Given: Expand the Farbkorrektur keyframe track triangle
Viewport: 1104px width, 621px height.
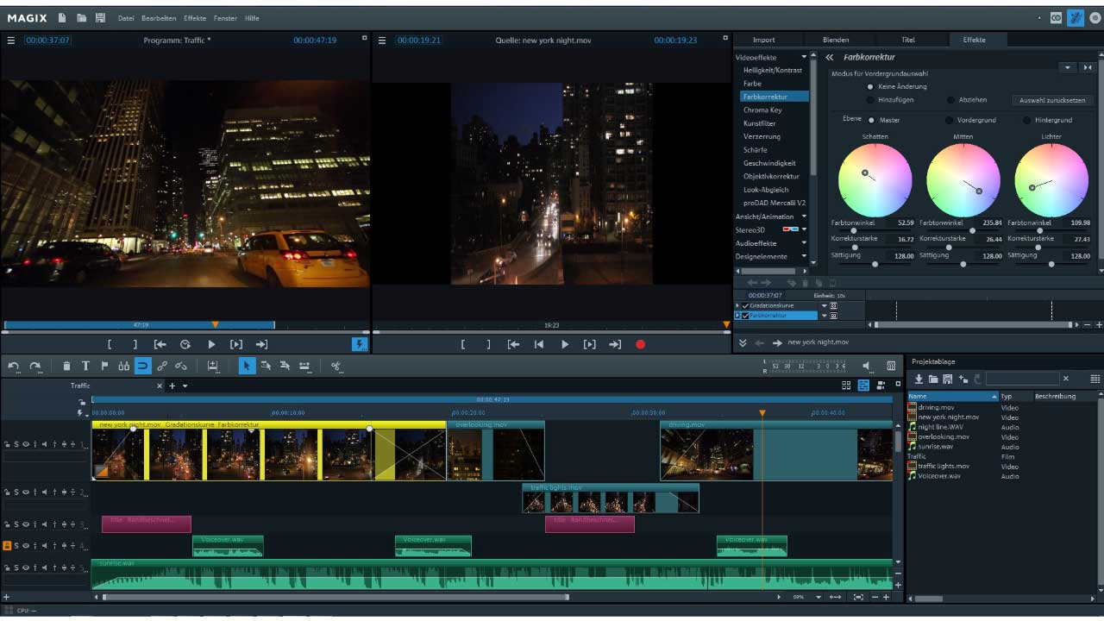Looking at the screenshot, I should coord(737,315).
